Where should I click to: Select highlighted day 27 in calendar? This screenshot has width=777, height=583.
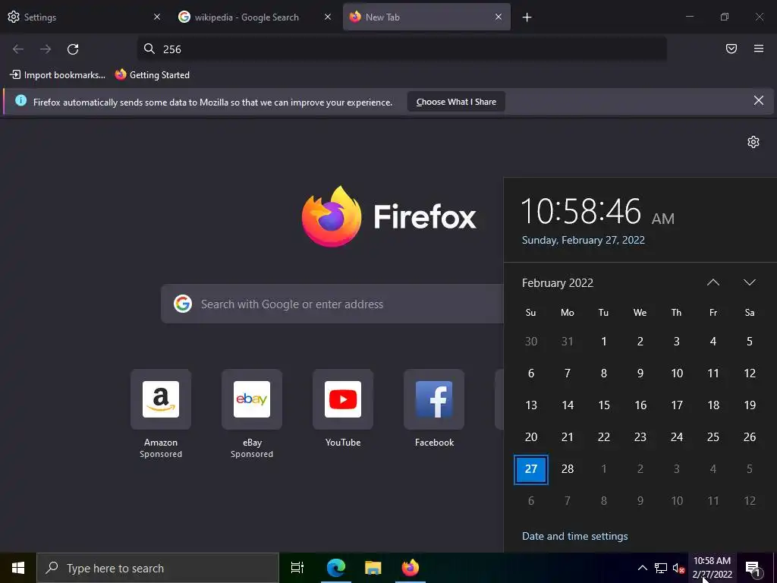pos(530,469)
